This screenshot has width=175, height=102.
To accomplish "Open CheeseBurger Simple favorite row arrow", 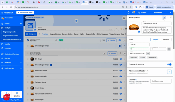I will pos(125,46).
